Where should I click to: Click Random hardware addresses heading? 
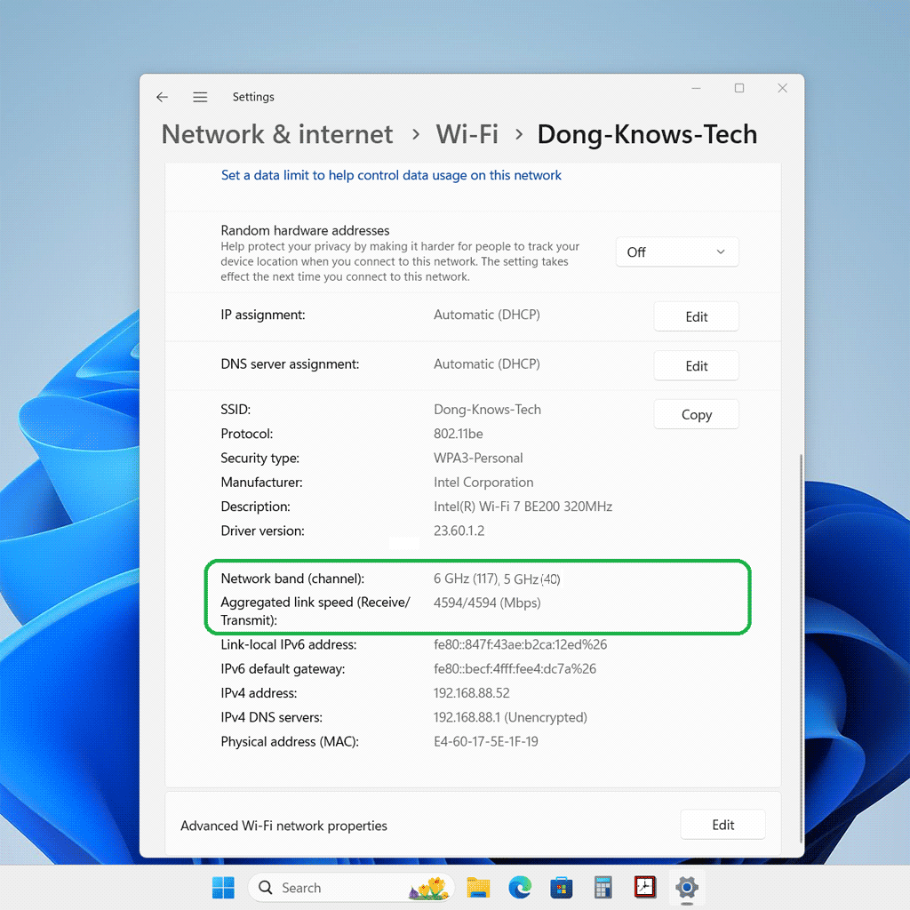pos(305,230)
